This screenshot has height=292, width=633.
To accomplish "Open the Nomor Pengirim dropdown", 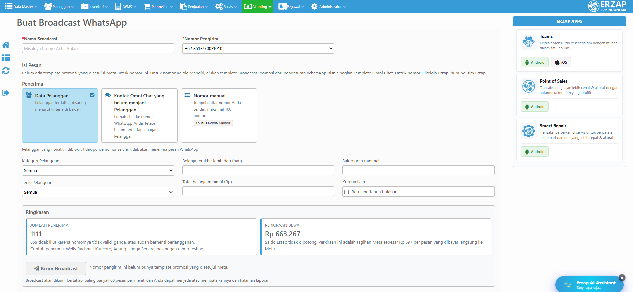I will click(258, 48).
